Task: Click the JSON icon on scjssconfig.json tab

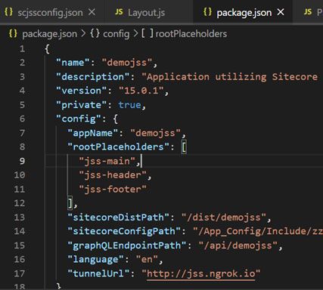Action: (x=9, y=12)
